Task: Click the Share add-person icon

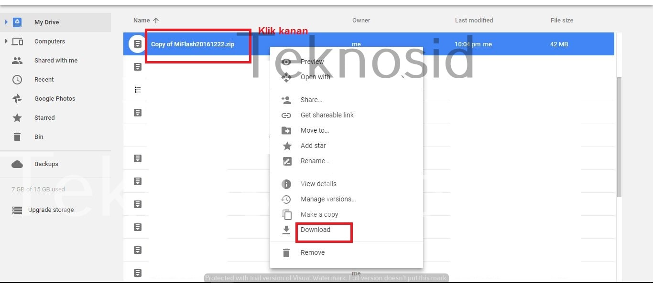Action: click(x=286, y=100)
